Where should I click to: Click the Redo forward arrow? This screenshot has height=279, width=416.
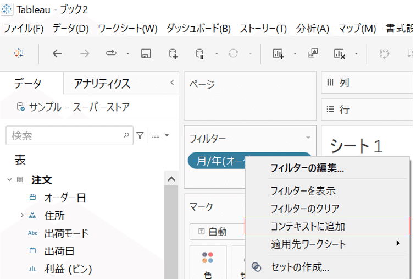(x=85, y=54)
